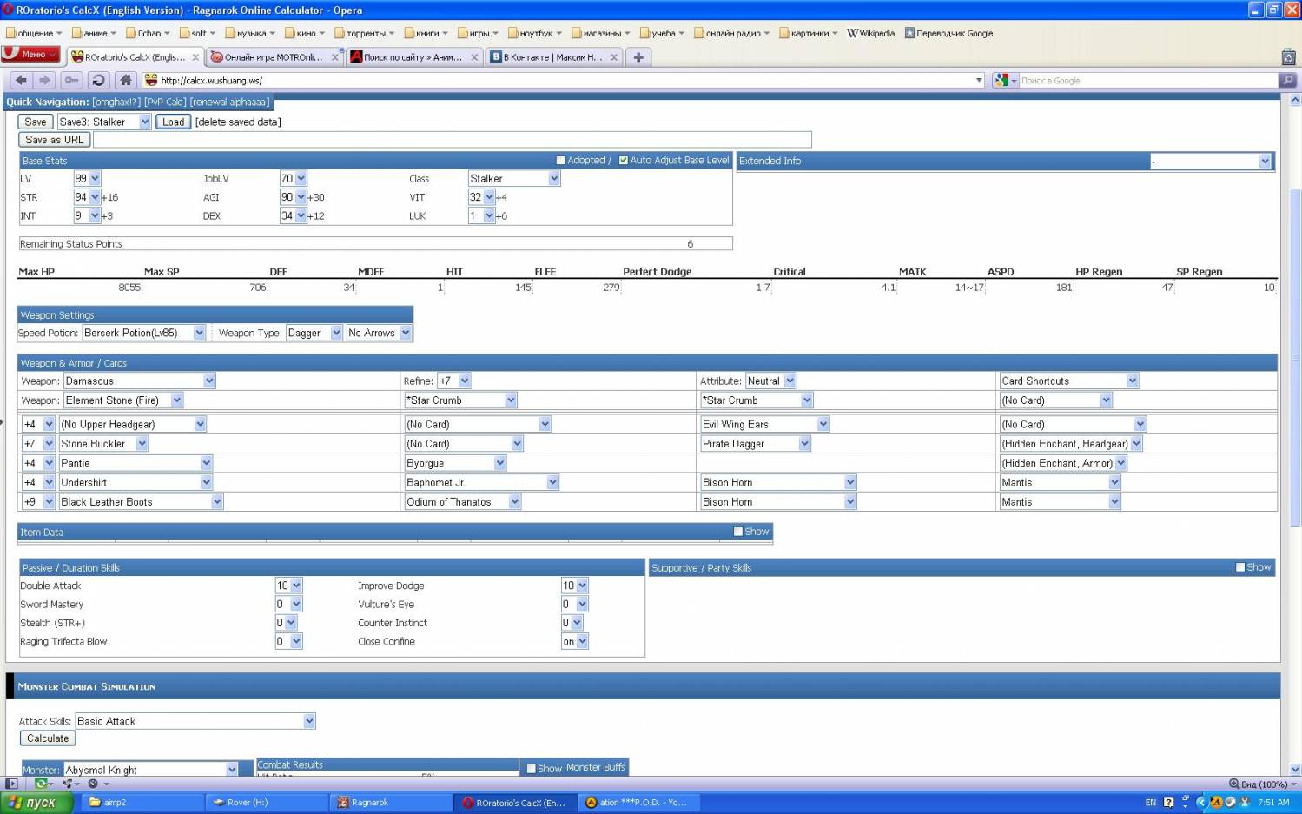The image size is (1302, 814).
Task: Go forward with the browser forward arrow
Action: coord(44,80)
